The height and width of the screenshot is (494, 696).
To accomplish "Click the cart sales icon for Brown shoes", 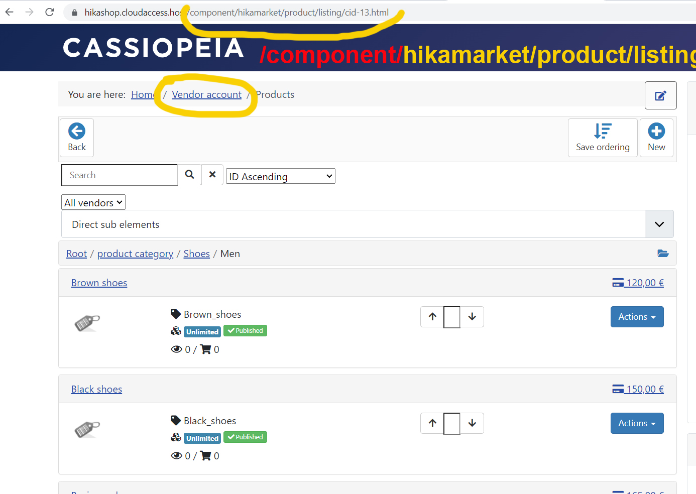I will pyautogui.click(x=206, y=349).
